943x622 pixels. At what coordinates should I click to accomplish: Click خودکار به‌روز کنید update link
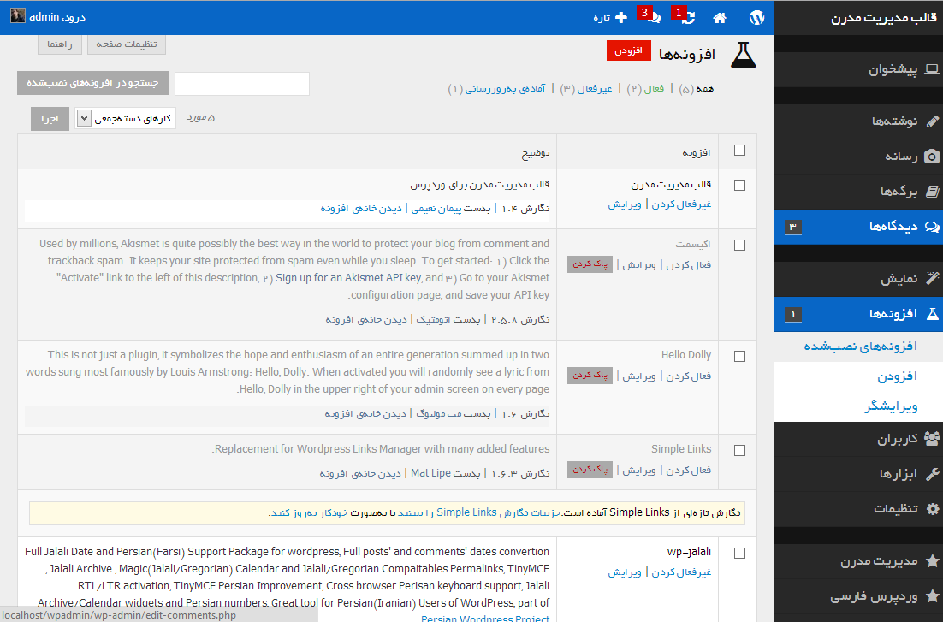309,513
